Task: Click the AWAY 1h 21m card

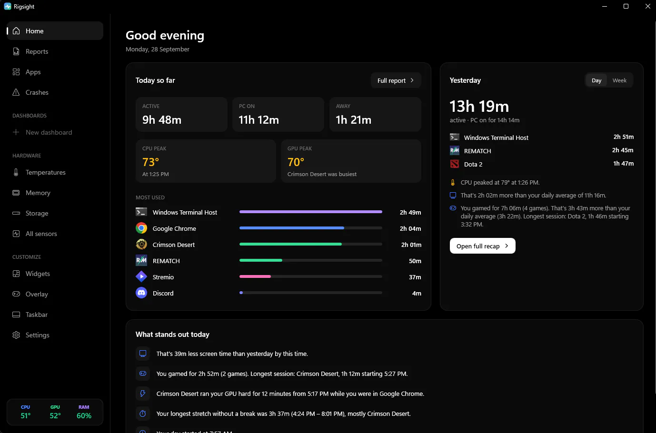Action: point(375,114)
